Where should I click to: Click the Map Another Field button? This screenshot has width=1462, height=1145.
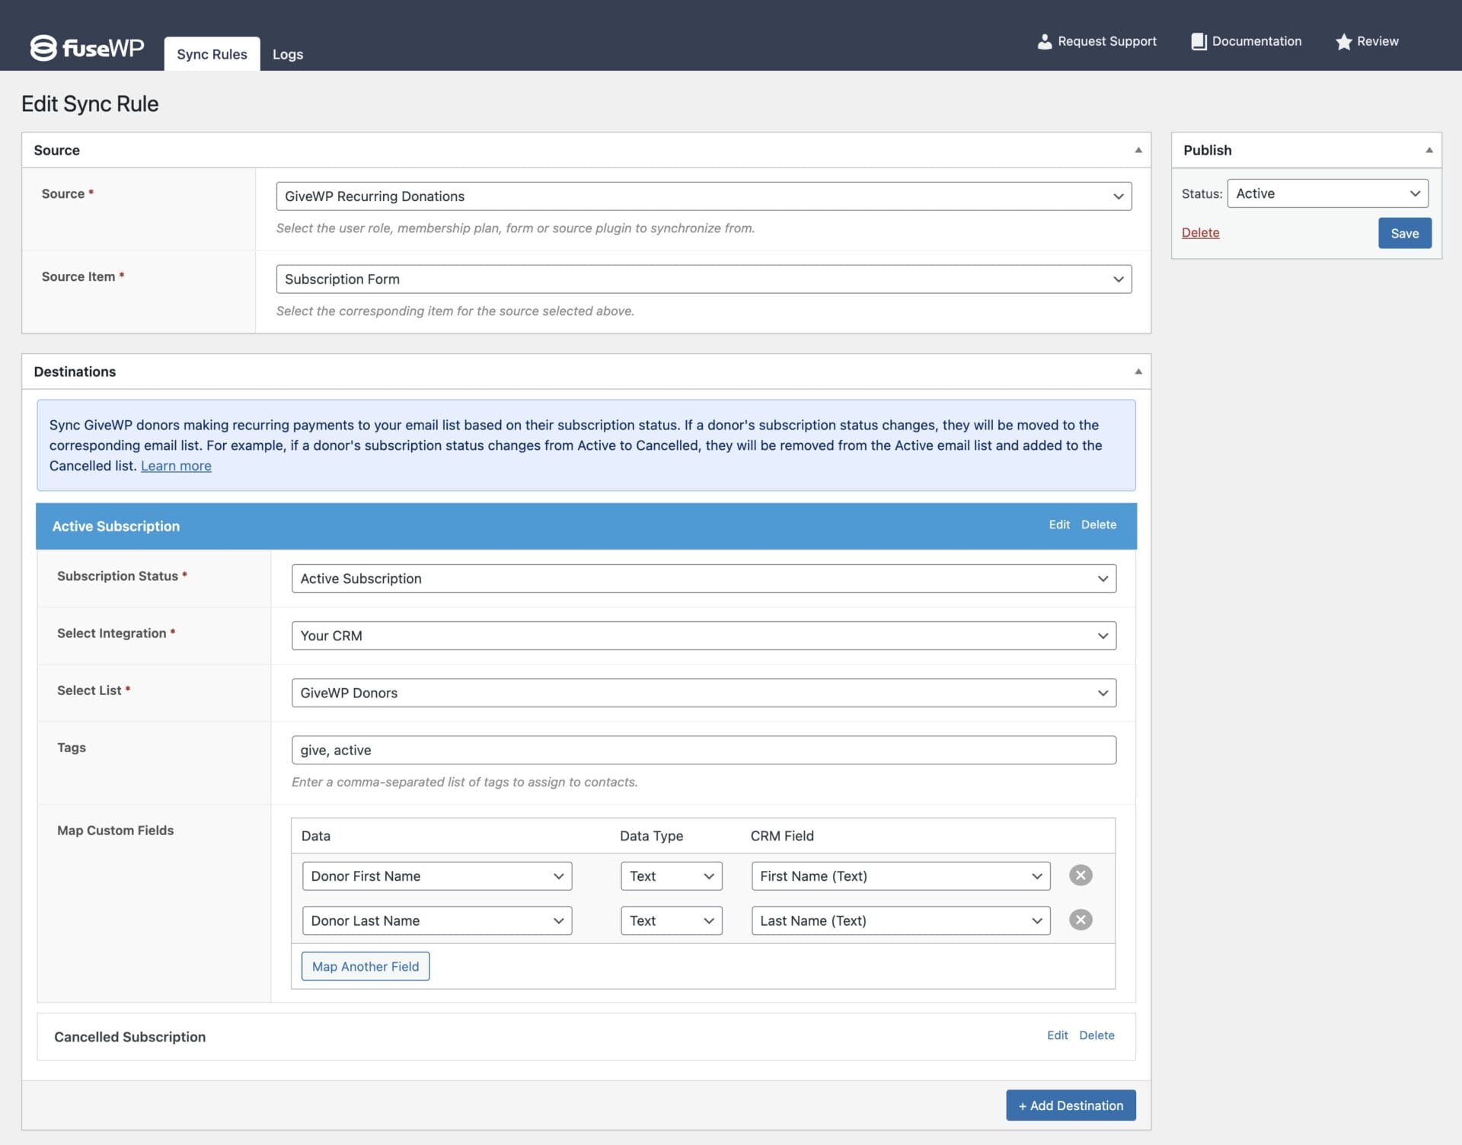[365, 966]
